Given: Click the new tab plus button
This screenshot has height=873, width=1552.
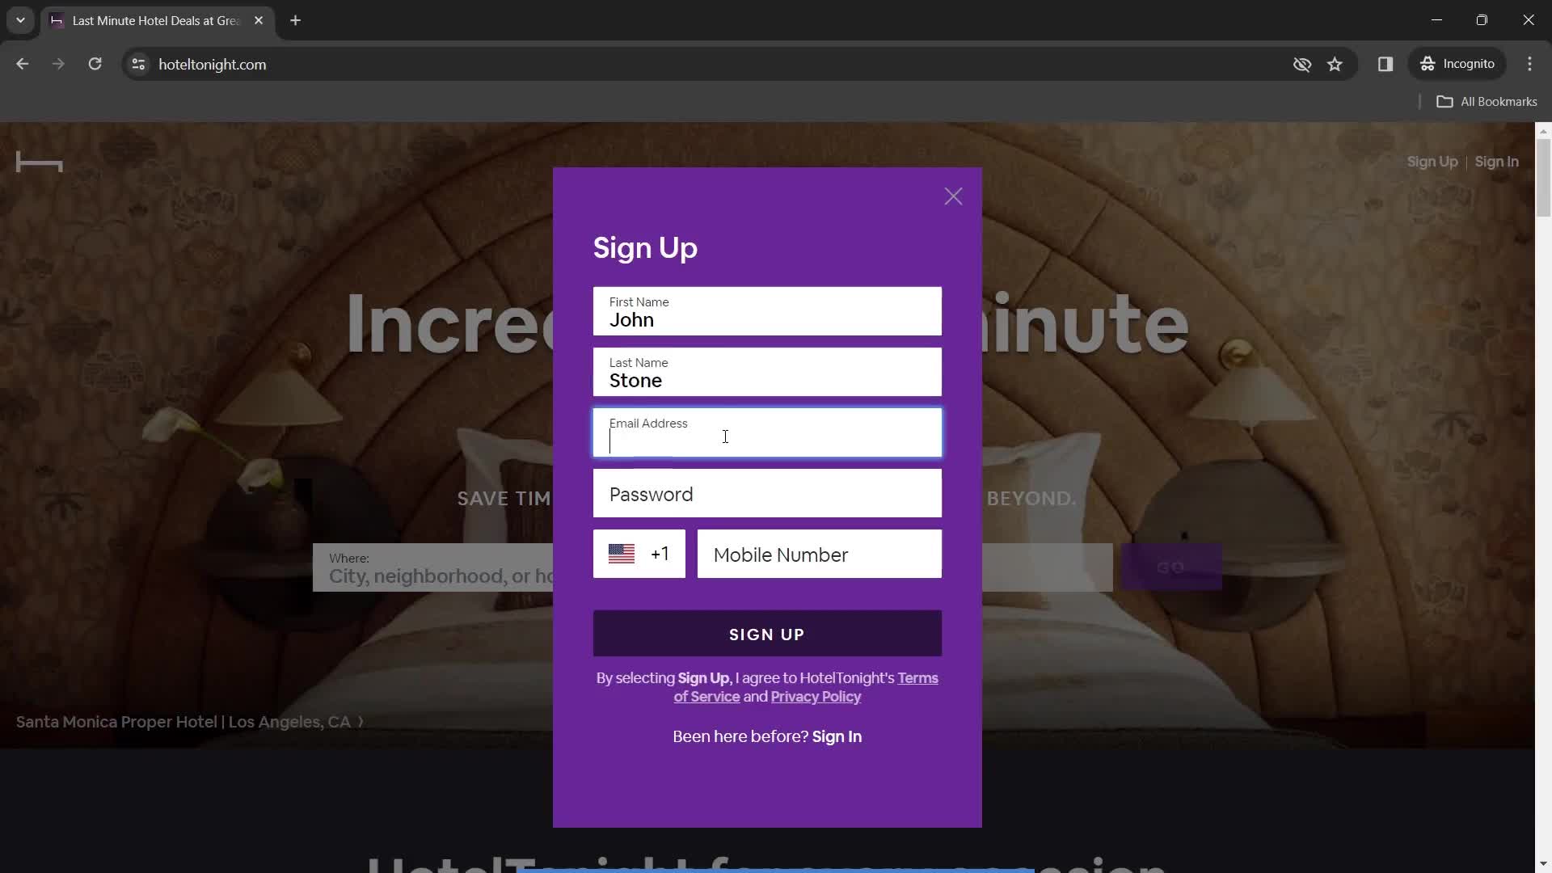Looking at the screenshot, I should (x=295, y=21).
